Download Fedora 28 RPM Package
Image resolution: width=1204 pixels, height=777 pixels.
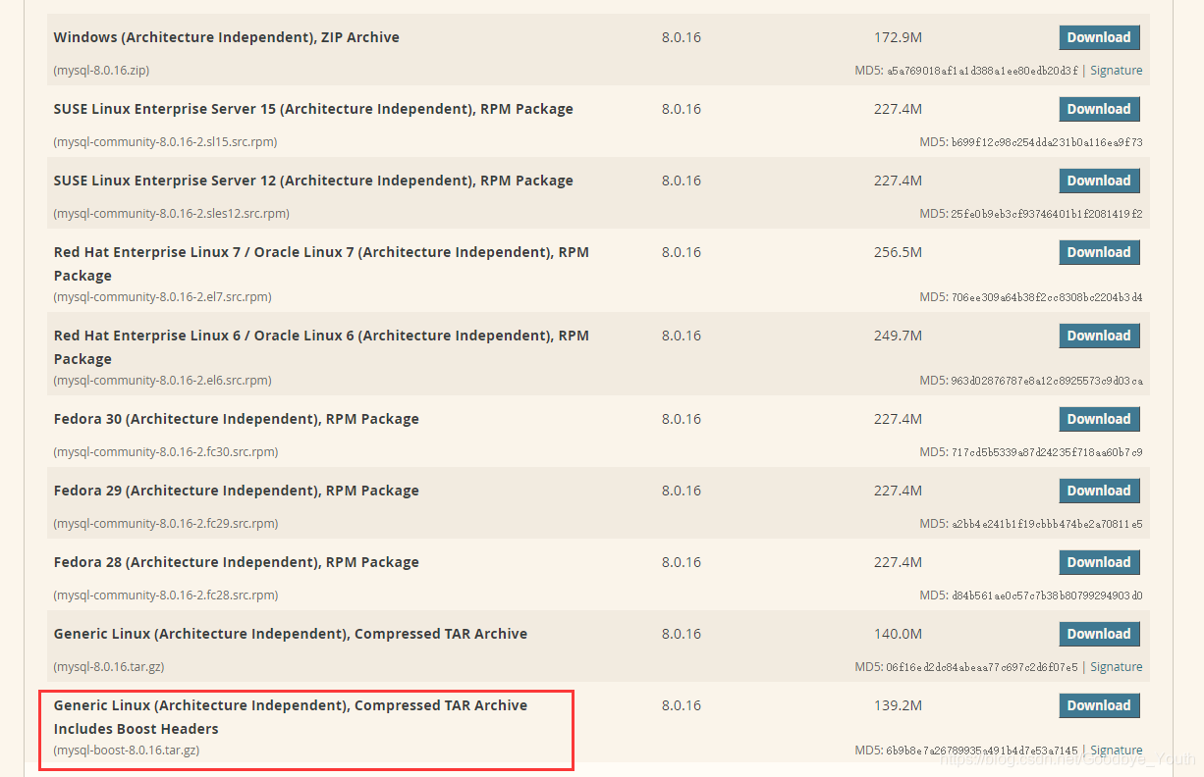(1099, 562)
